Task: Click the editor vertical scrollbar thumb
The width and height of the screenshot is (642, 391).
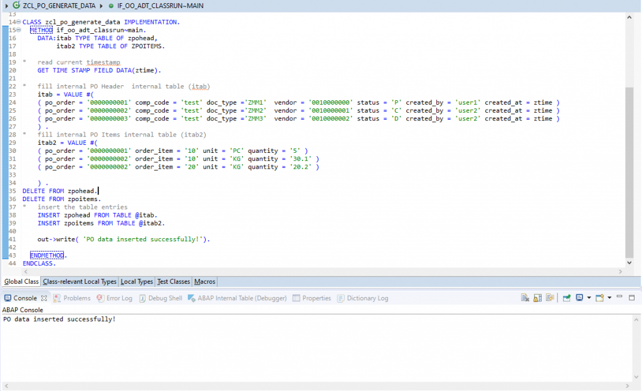Action: tap(629, 172)
